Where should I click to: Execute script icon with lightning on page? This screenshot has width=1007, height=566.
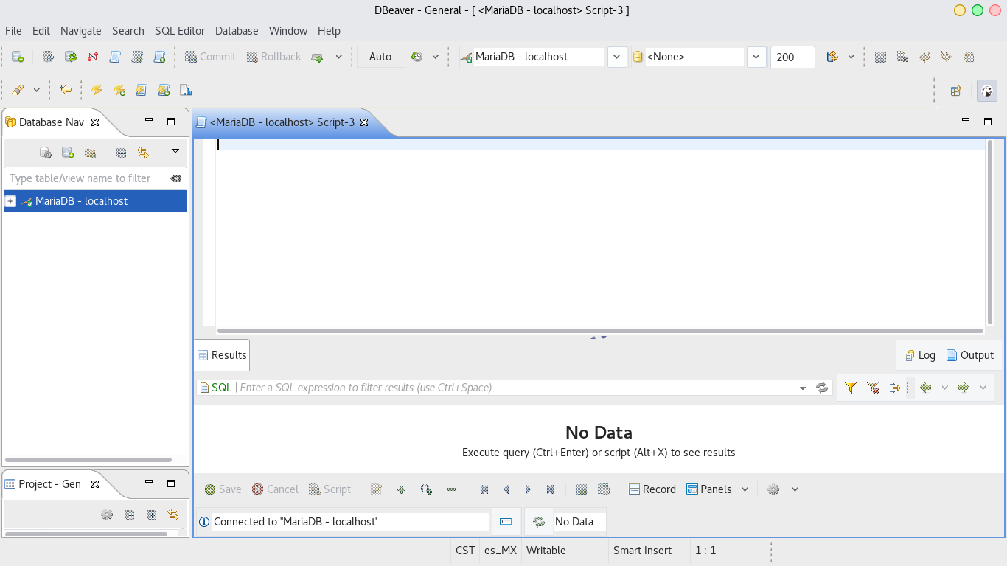pos(142,90)
